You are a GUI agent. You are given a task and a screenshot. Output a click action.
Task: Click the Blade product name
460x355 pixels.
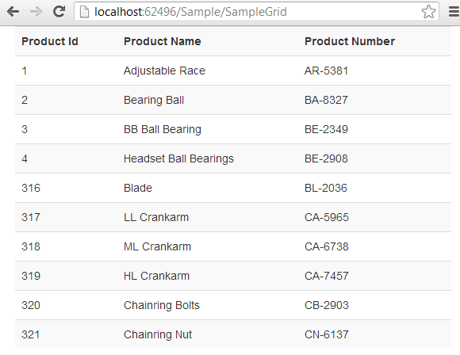click(138, 188)
